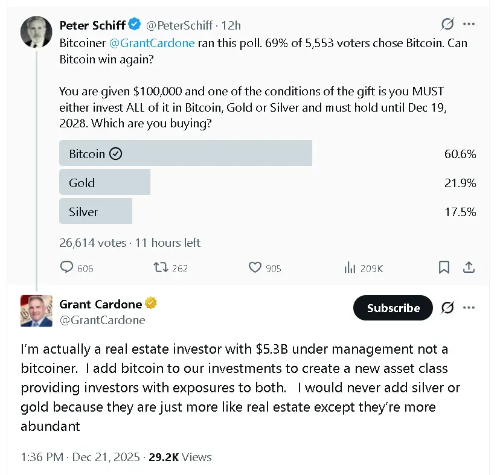
Task: Open the @GrantCardone mention link
Action: pyautogui.click(x=153, y=43)
